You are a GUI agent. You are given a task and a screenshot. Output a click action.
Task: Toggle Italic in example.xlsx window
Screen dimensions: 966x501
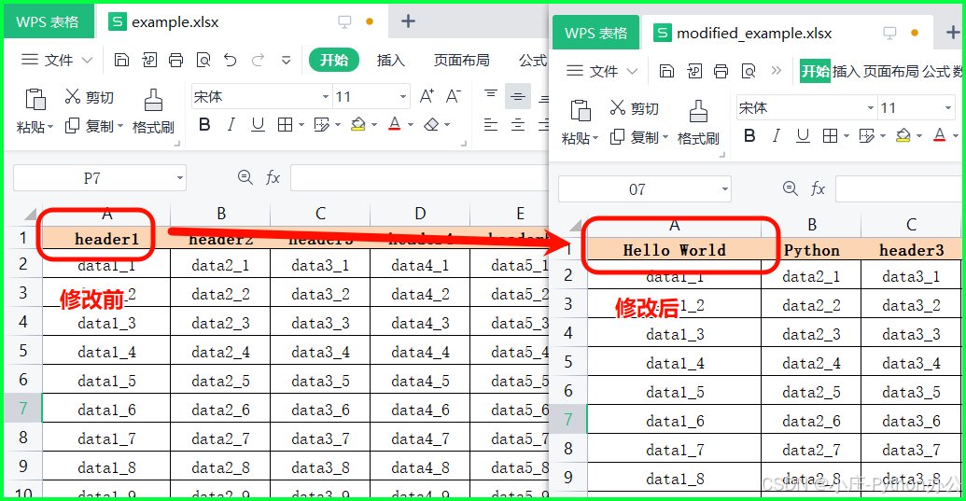point(231,125)
